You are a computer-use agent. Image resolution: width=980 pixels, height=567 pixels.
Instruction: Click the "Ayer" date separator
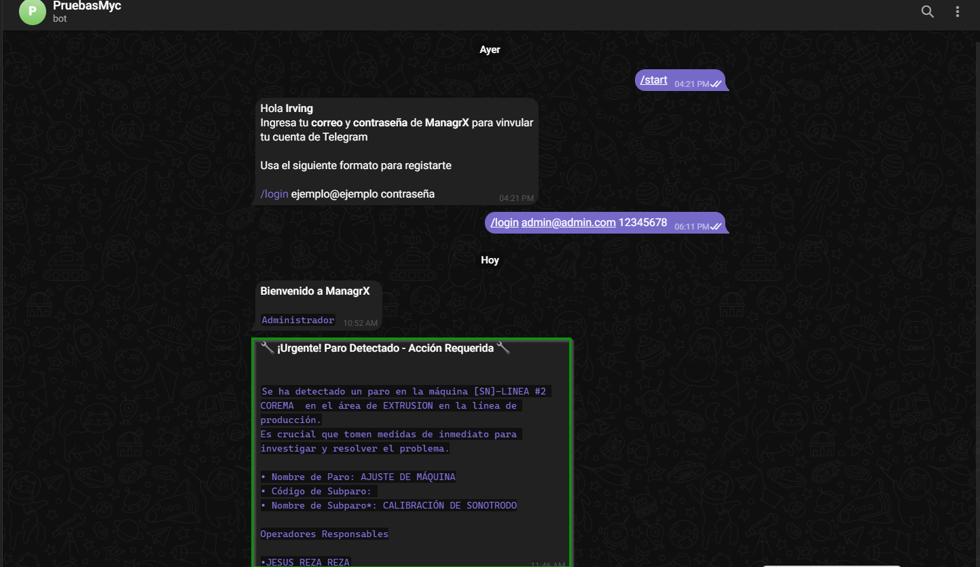(490, 50)
